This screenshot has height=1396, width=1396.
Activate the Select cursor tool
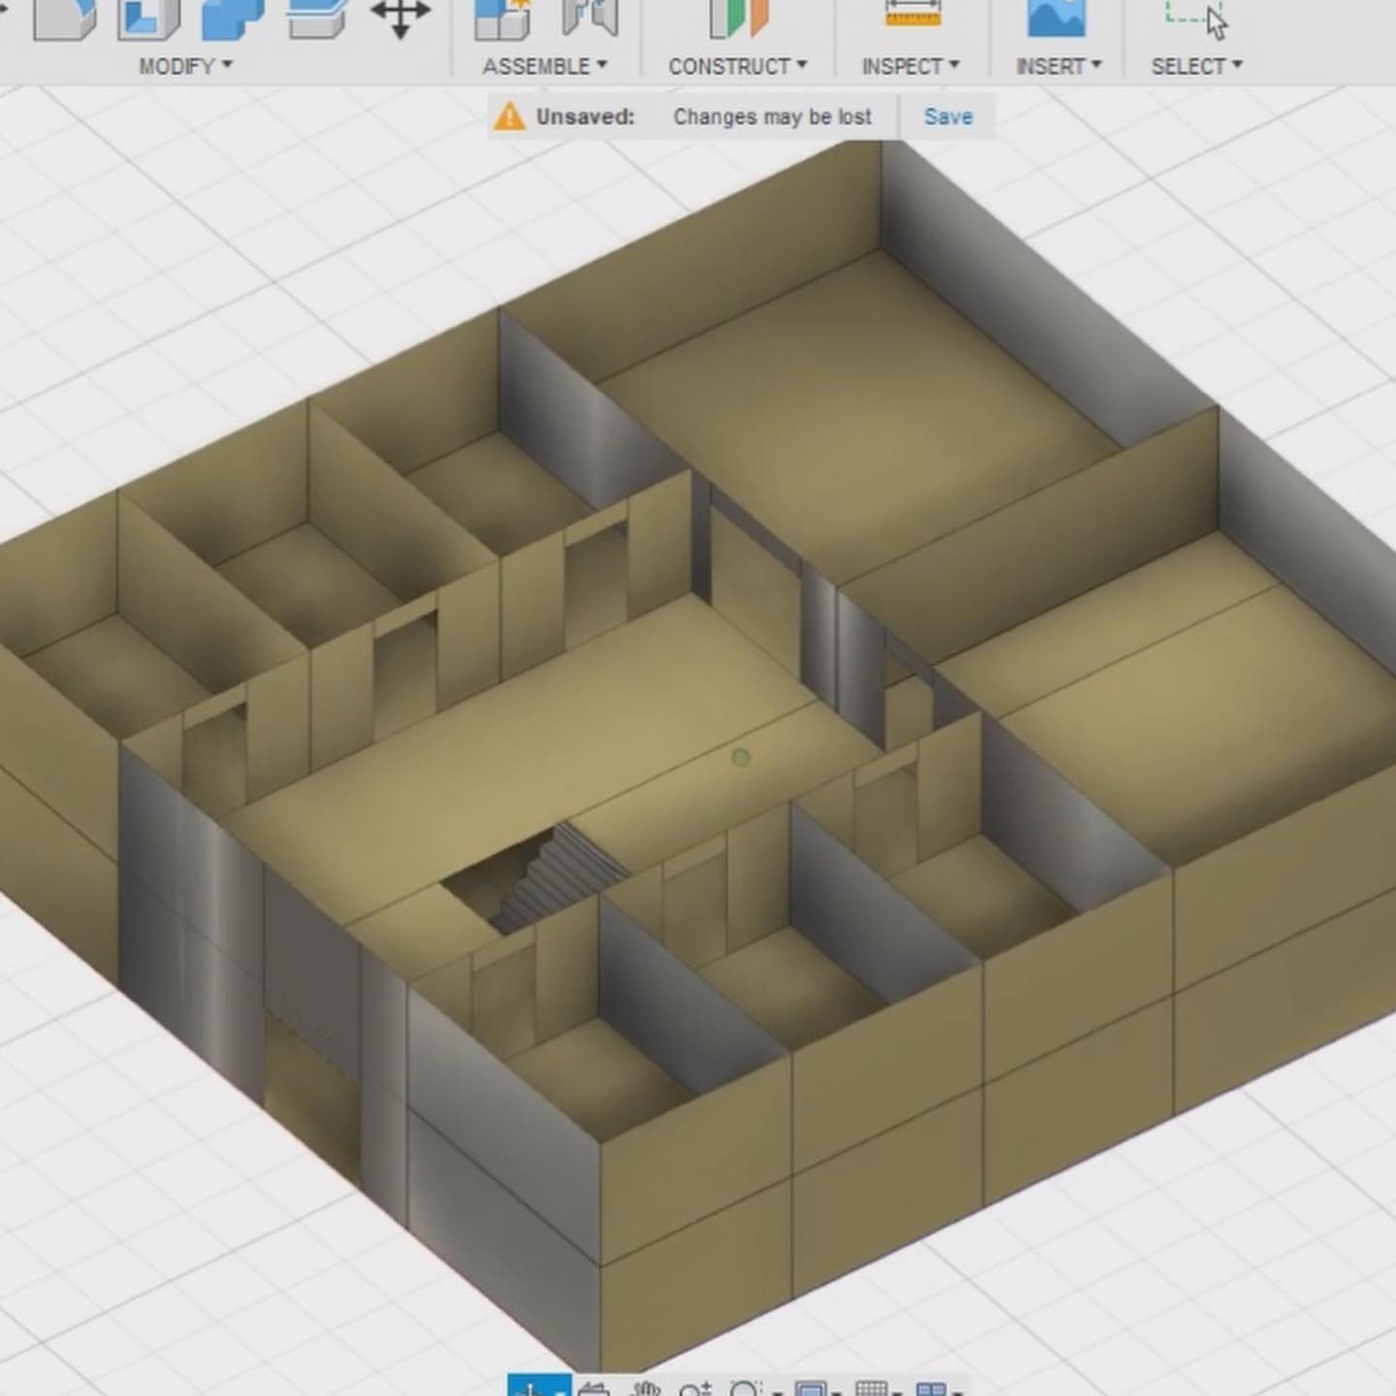pos(1195,19)
